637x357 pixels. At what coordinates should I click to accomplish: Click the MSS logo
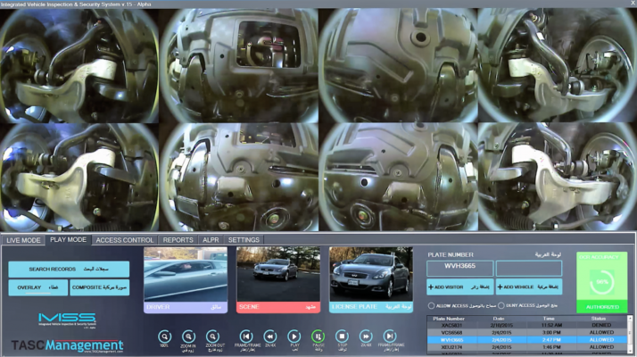[67, 320]
